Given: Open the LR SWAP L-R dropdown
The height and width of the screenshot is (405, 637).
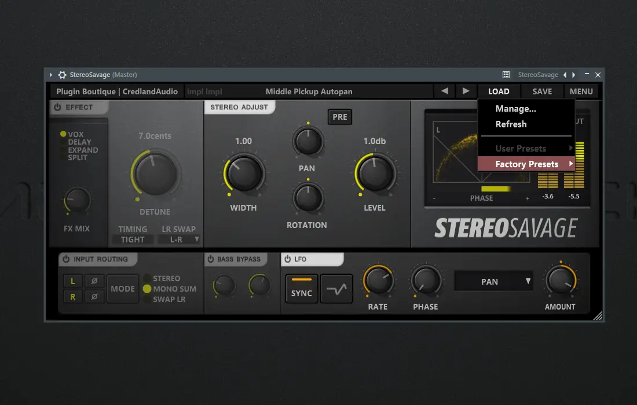Looking at the screenshot, I should coord(179,240).
